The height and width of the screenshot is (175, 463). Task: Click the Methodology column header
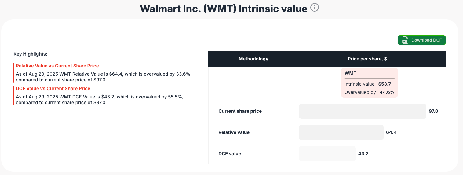(253, 59)
